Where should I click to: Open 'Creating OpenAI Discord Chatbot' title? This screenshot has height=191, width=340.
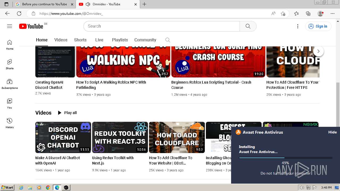click(x=50, y=85)
